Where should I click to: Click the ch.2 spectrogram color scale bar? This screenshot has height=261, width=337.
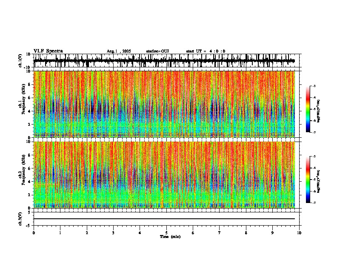(x=308, y=180)
